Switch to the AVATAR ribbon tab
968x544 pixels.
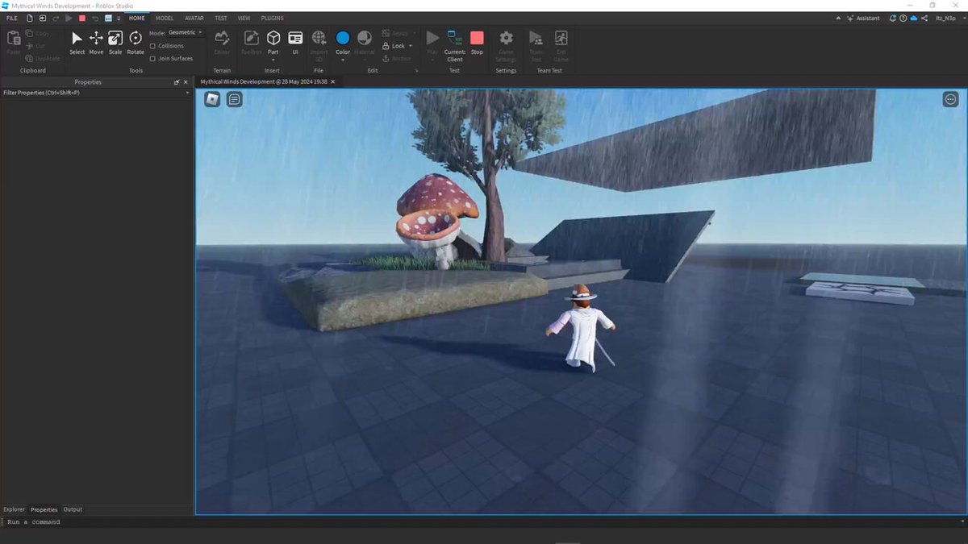(x=194, y=18)
